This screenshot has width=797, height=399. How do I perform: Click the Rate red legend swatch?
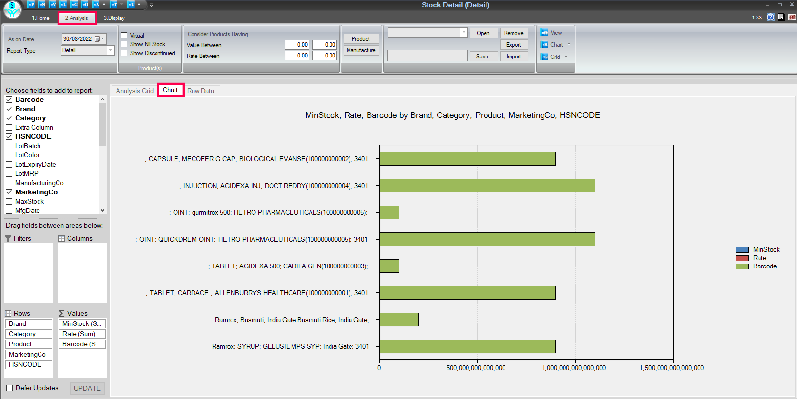pos(742,258)
